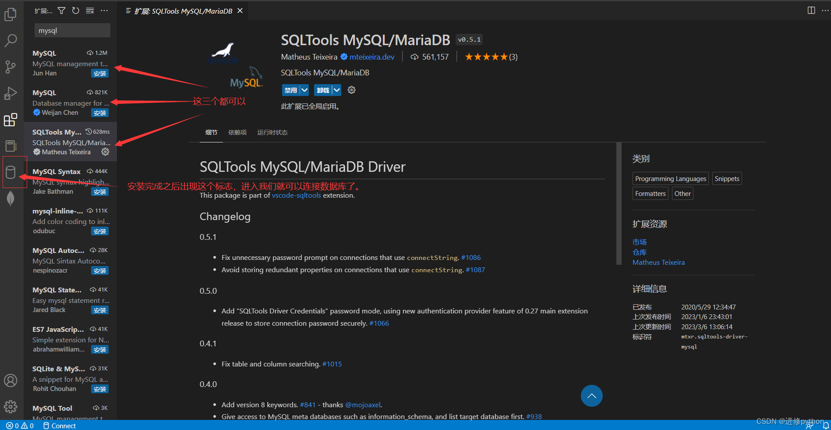Expand the 卸载 dropdown arrow
This screenshot has width=831, height=430.
336,90
